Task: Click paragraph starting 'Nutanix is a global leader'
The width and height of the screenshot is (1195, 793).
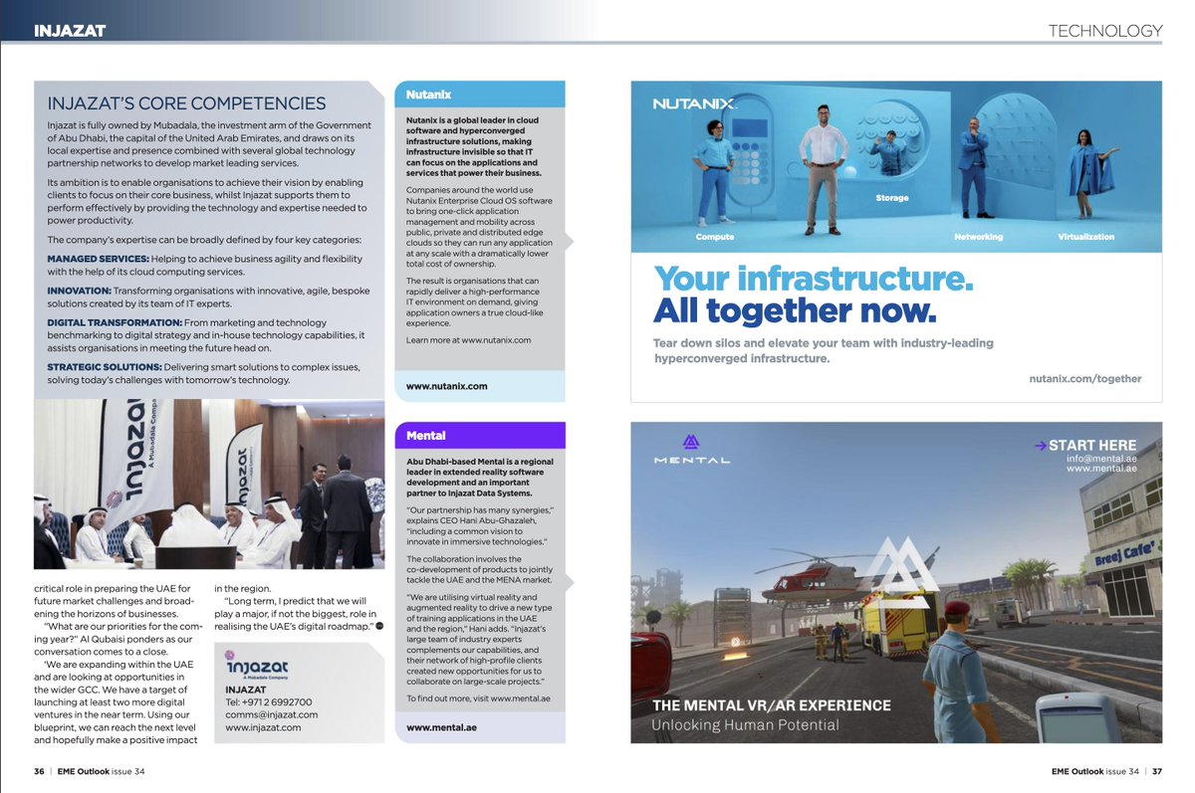Action: [x=475, y=146]
